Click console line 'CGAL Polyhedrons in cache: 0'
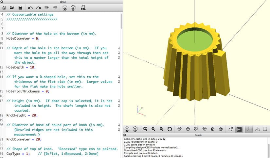The height and width of the screenshot is (158, 270). (140, 142)
